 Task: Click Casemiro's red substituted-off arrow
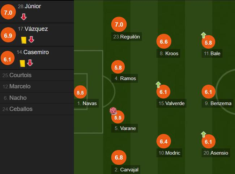pos(30,63)
